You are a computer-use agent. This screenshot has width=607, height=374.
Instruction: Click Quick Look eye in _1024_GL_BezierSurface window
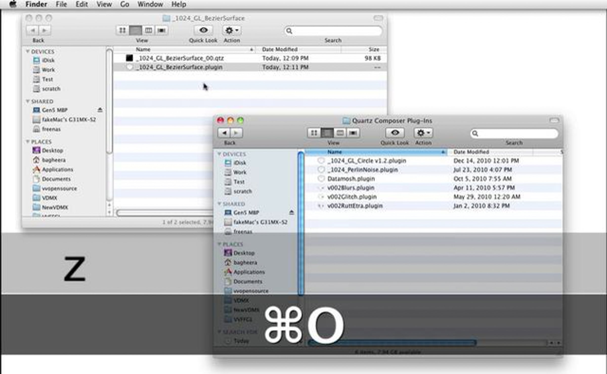[203, 30]
